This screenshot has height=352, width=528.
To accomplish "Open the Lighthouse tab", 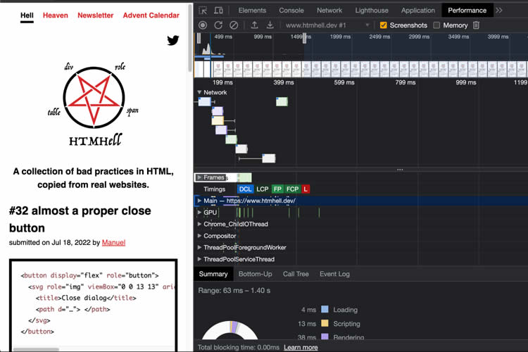I will (x=372, y=11).
